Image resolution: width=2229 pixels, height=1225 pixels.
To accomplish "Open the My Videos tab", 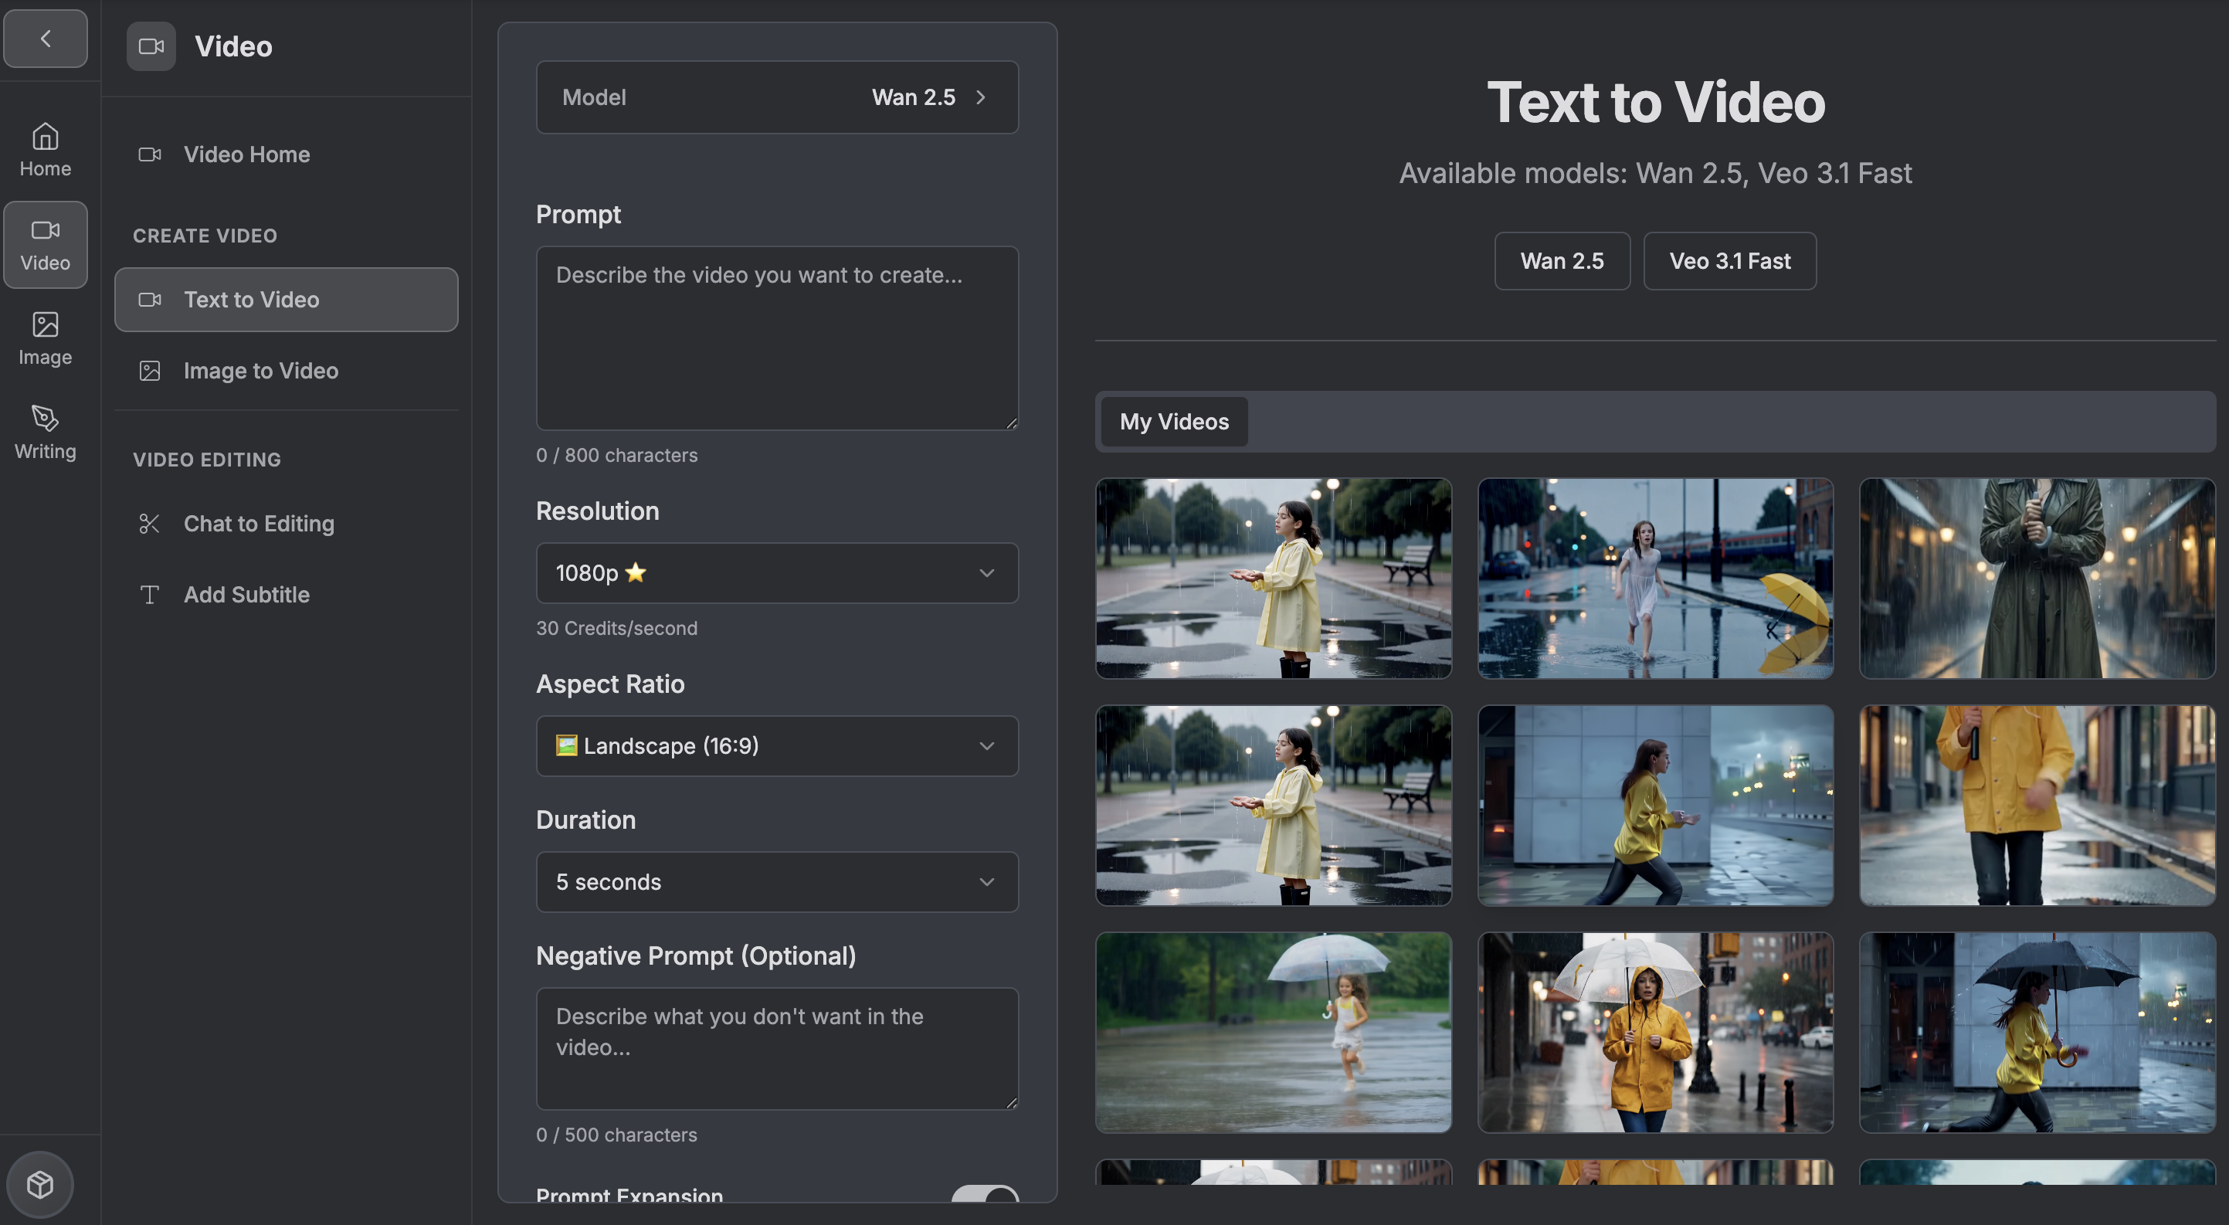I will 1173,421.
